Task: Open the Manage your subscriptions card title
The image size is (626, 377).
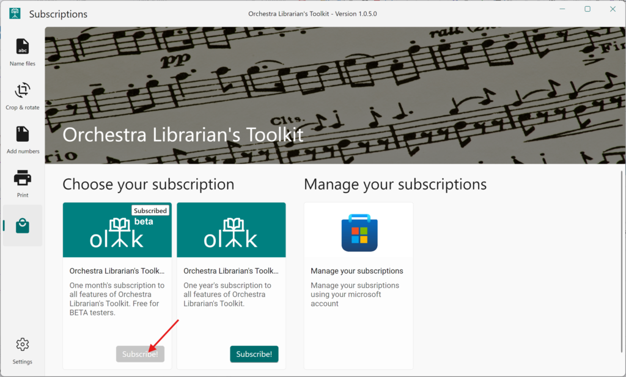Action: coord(357,271)
